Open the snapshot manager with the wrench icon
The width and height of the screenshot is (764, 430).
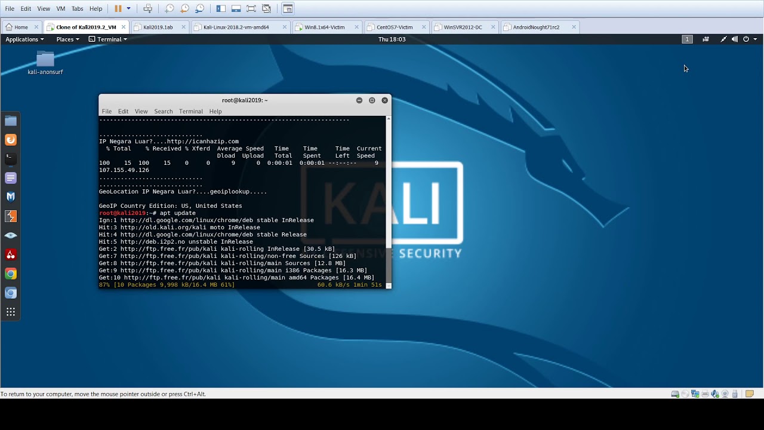pos(200,8)
